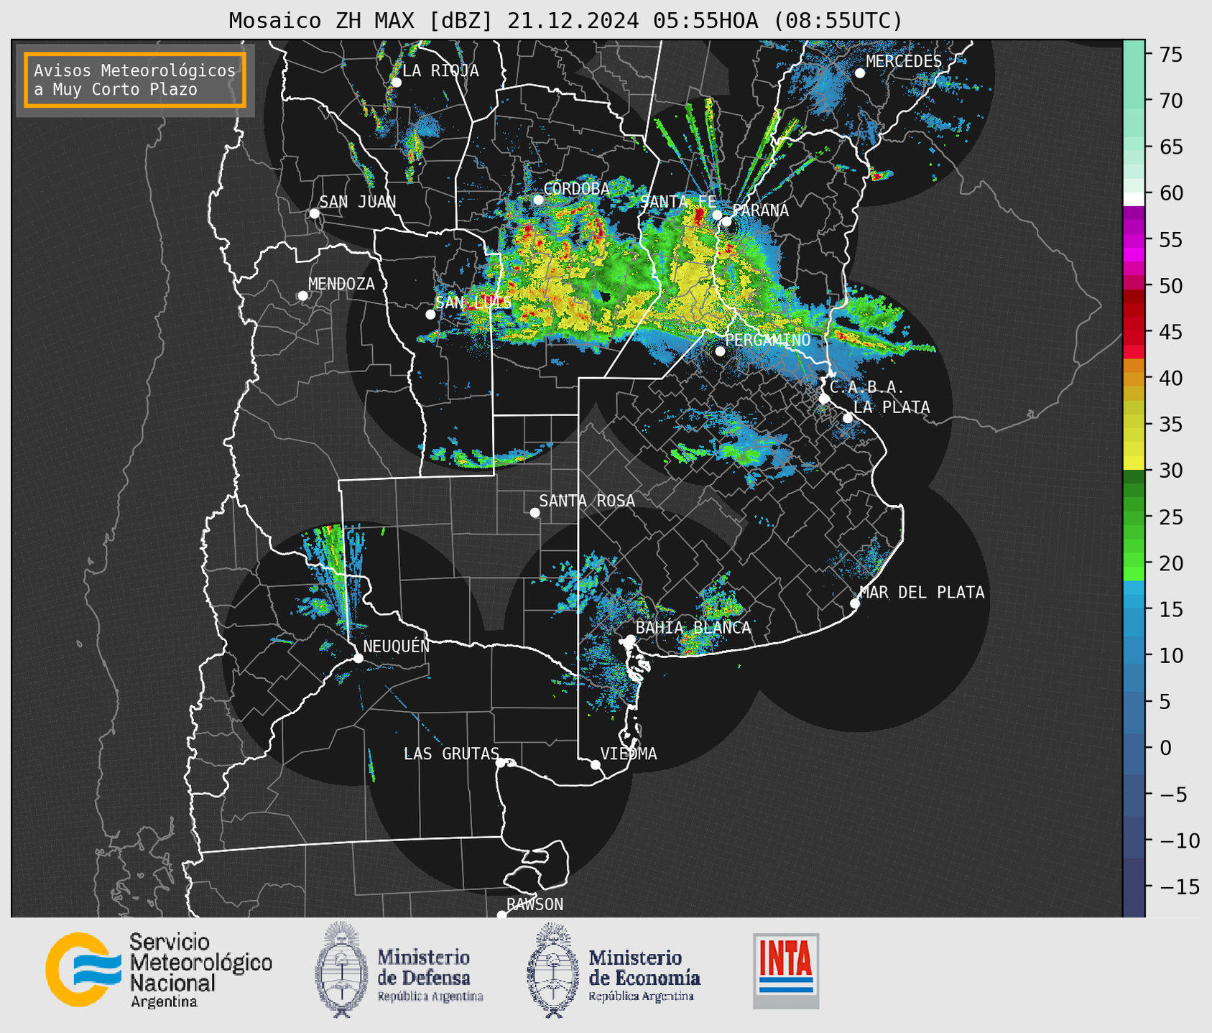Click the MAR DEL PLATA label text
Viewport: 1212px width, 1033px height.
tap(922, 593)
